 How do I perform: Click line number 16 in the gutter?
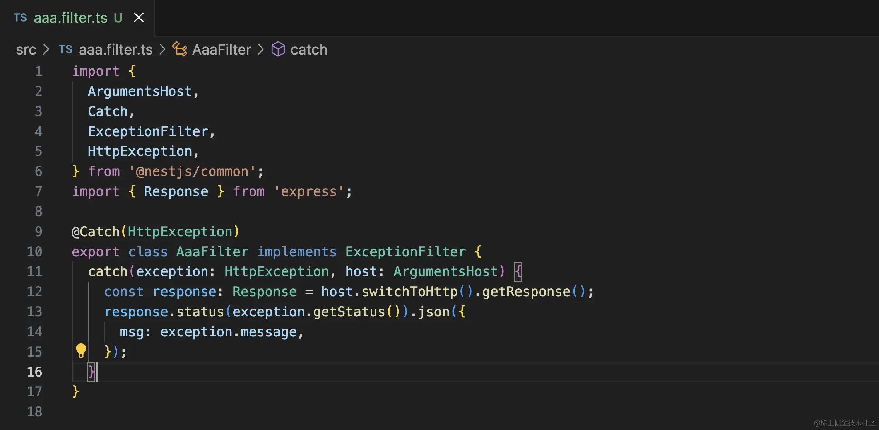[34, 372]
